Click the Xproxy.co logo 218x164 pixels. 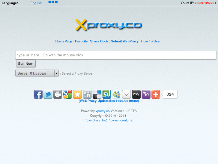click(x=109, y=25)
